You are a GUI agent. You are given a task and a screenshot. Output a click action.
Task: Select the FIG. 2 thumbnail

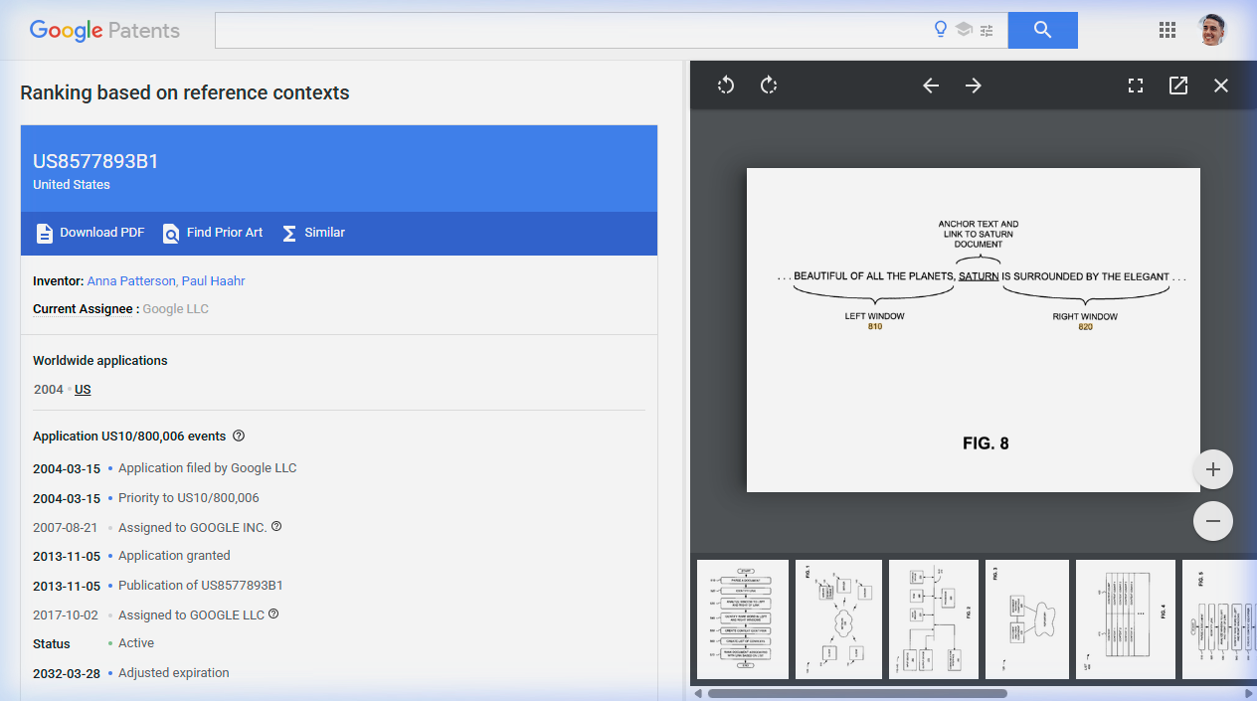(x=934, y=619)
